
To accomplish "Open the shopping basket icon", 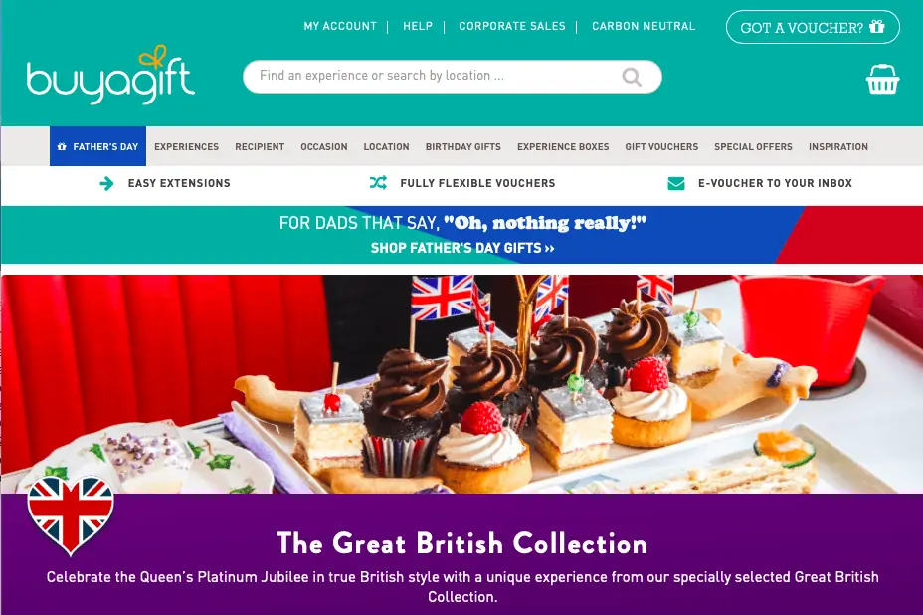I will coord(882,79).
